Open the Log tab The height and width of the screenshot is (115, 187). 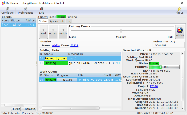(x=69, y=21)
